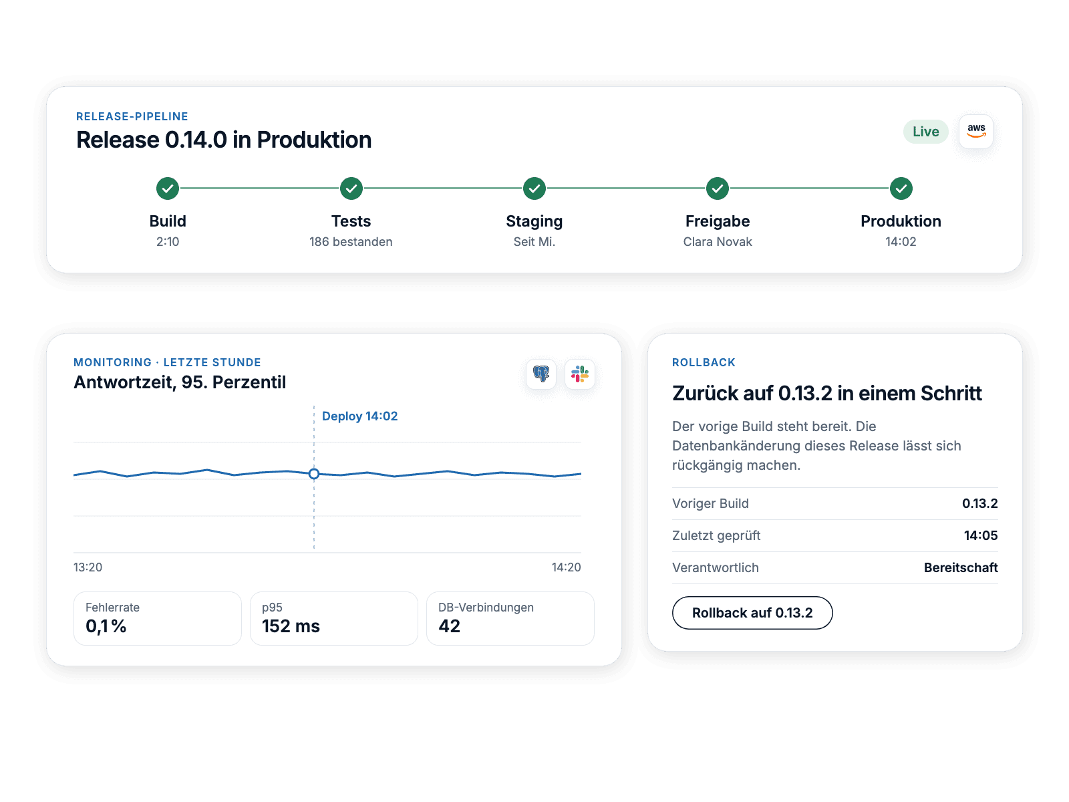Click the Staging step checkmark icon
This screenshot has width=1069, height=802.
pyautogui.click(x=534, y=188)
